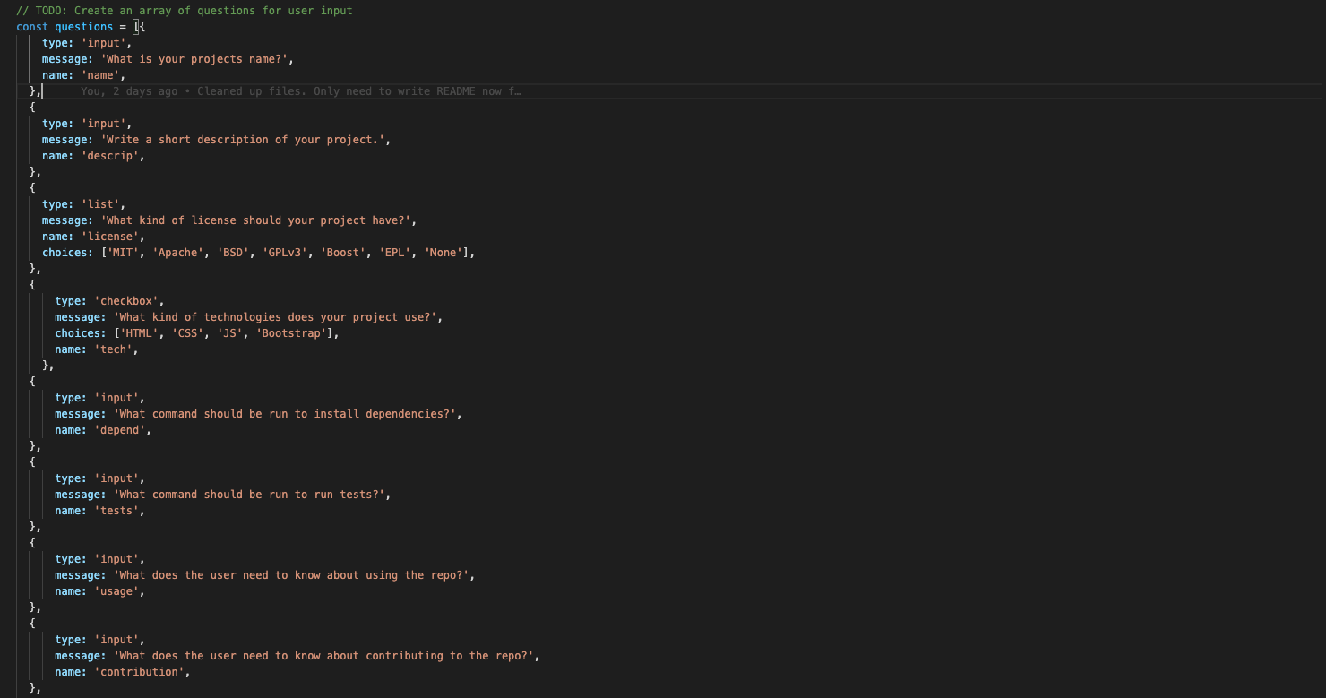Screen dimensions: 1326x698
Task: Select the 'checkbox' type value
Action: coord(126,300)
